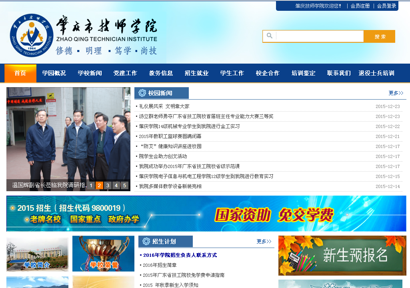Screen dimensions: 410x288
Task: Open the 培训鉴定 menu item
Action: pos(303,73)
